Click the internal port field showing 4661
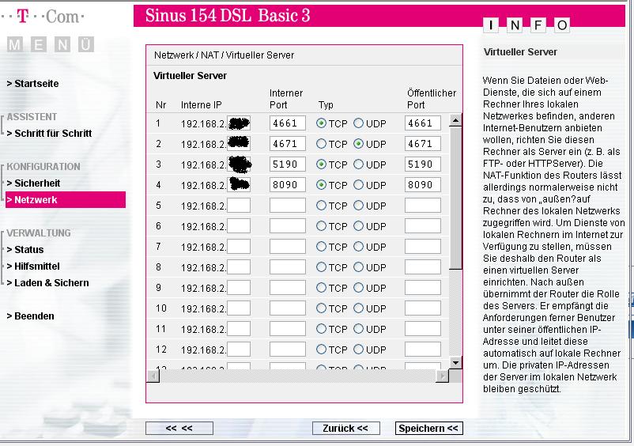The image size is (634, 446). pyautogui.click(x=288, y=123)
